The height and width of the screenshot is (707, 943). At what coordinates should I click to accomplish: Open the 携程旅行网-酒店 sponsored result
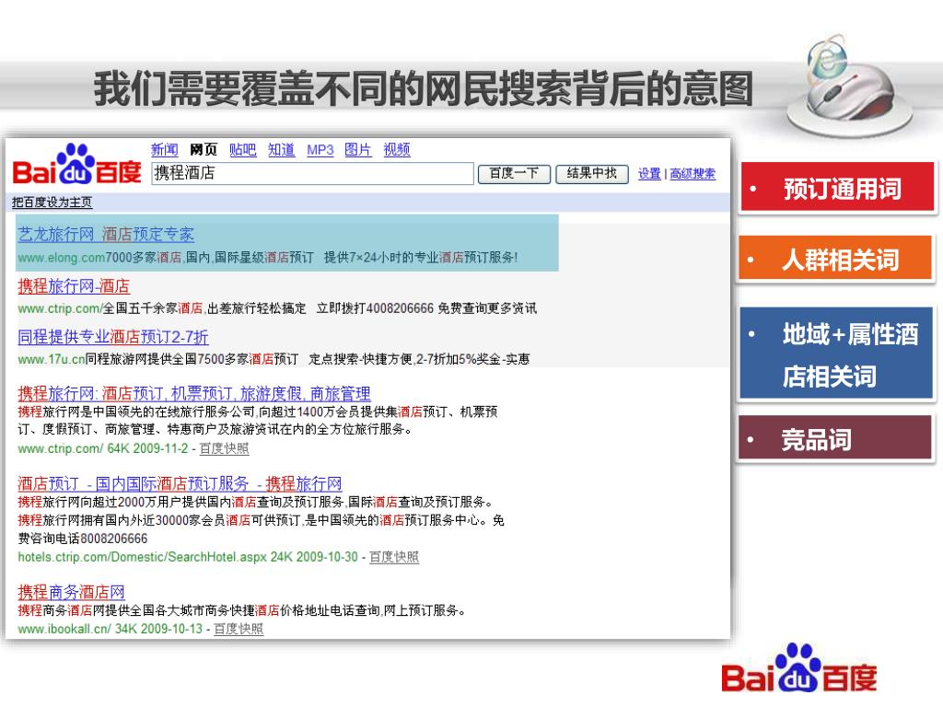74,286
